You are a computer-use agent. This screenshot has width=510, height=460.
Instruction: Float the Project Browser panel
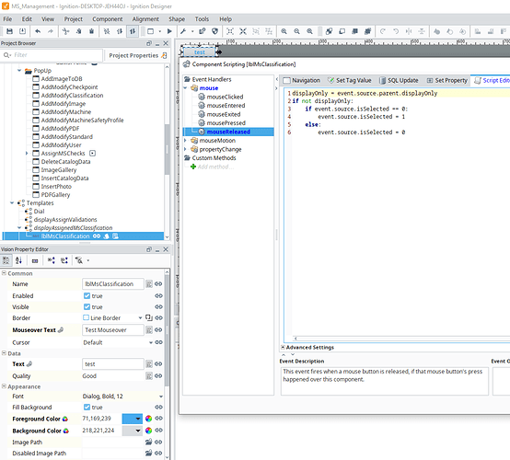149,43
